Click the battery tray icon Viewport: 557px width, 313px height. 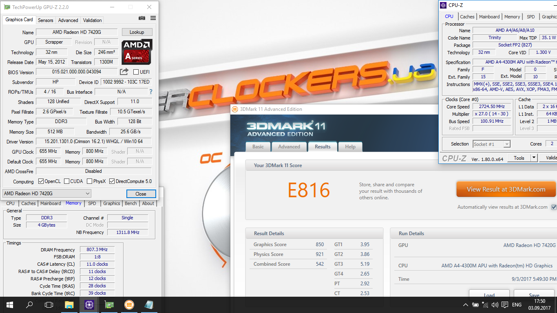(x=475, y=305)
